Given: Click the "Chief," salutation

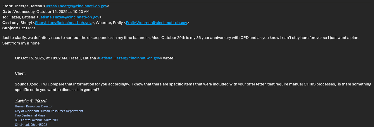Looking at the screenshot, I should pos(20,73).
